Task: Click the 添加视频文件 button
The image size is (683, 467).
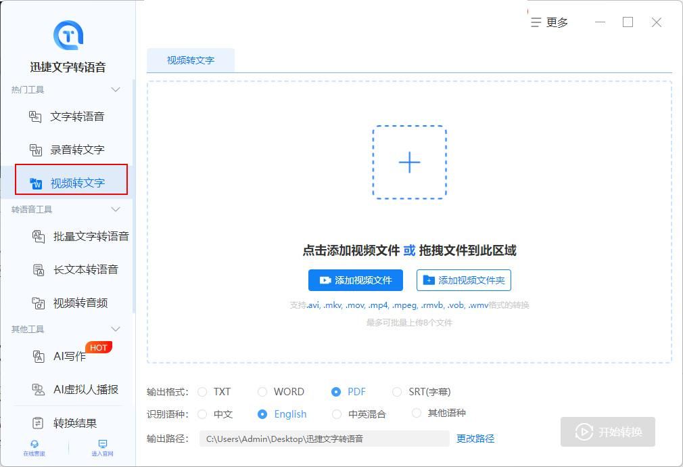Action: click(356, 280)
